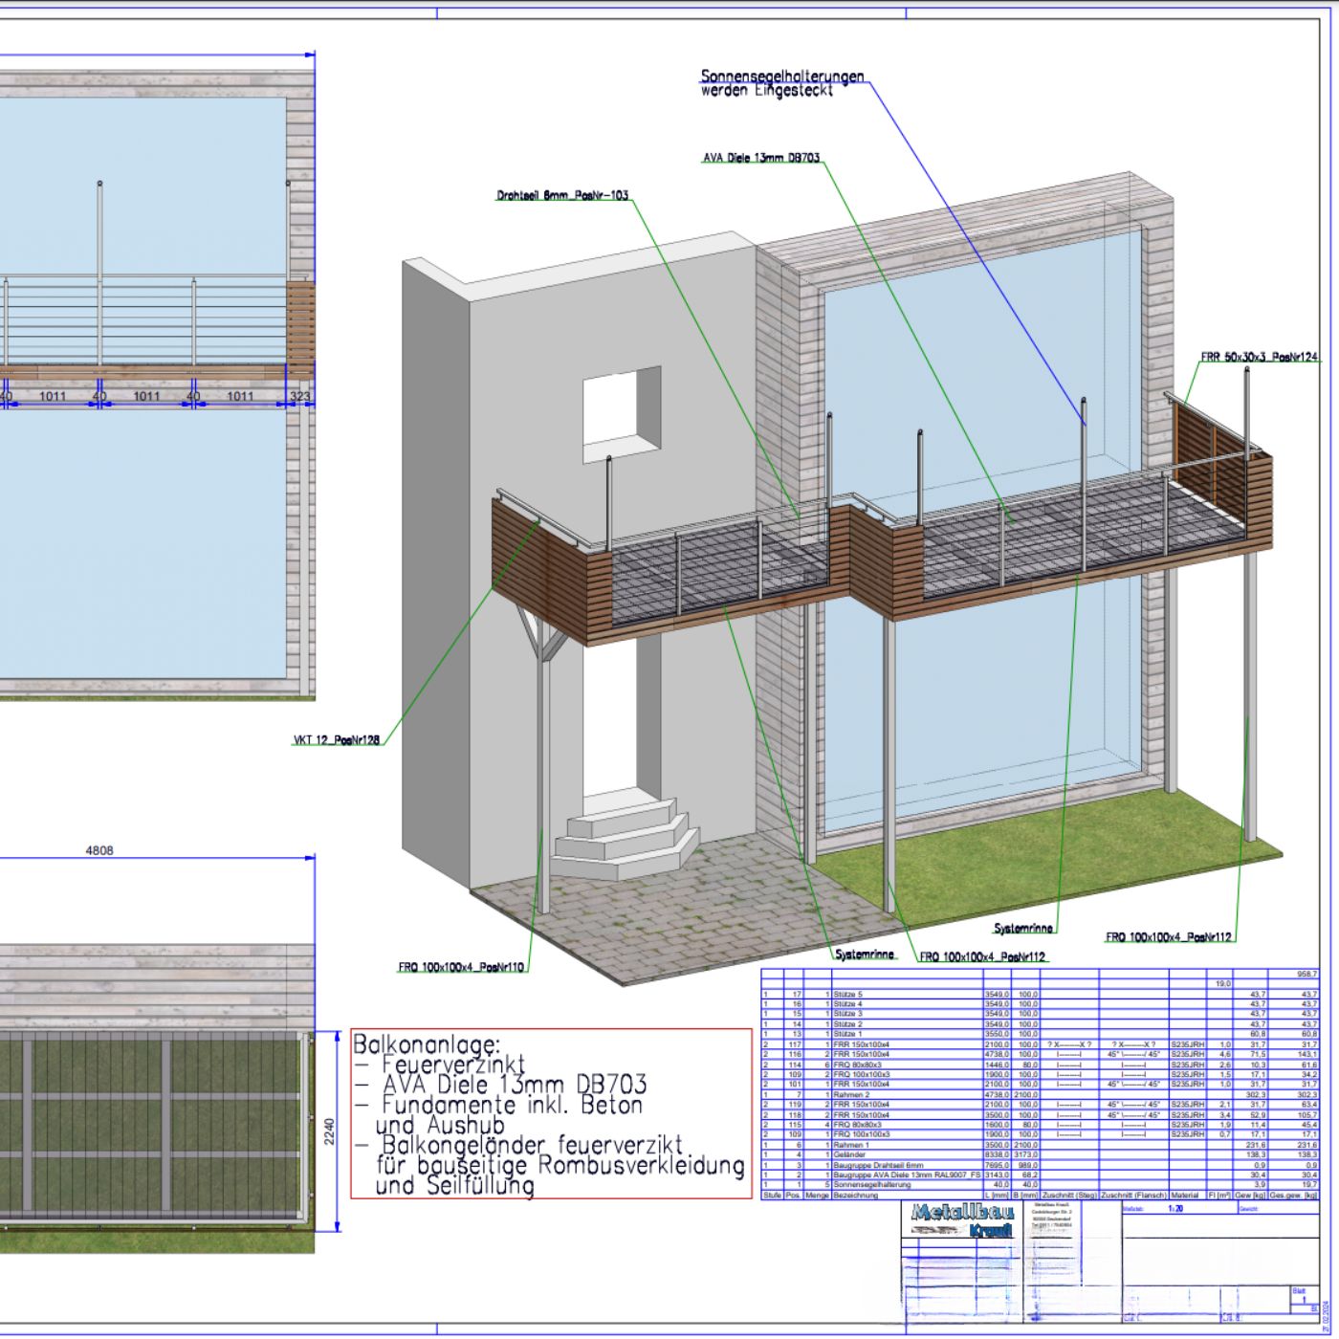Select the 323 dimension in elevation view
Image resolution: width=1339 pixels, height=1339 pixels.
click(x=299, y=396)
